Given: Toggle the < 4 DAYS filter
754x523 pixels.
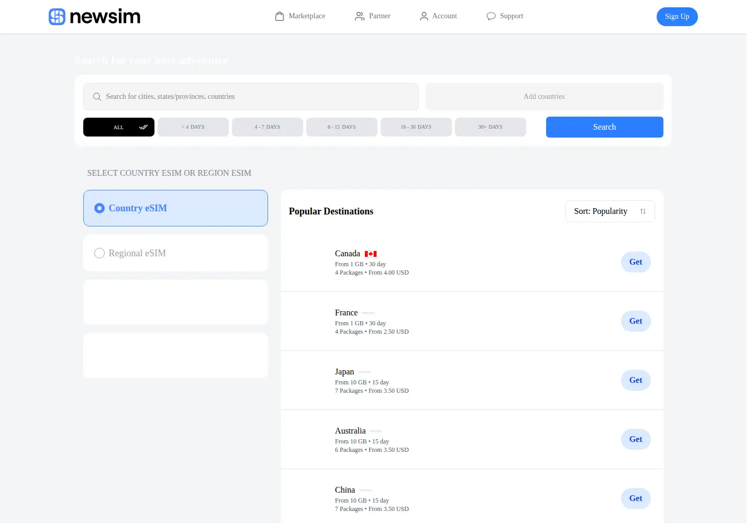Looking at the screenshot, I should 193,127.
